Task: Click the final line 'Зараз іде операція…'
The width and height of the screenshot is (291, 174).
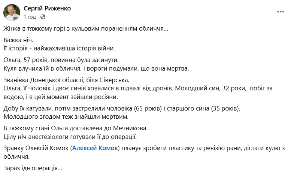Action: coord(33,168)
